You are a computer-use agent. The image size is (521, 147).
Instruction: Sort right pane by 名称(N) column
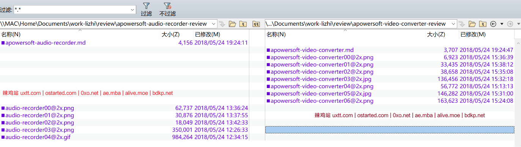click(x=345, y=35)
